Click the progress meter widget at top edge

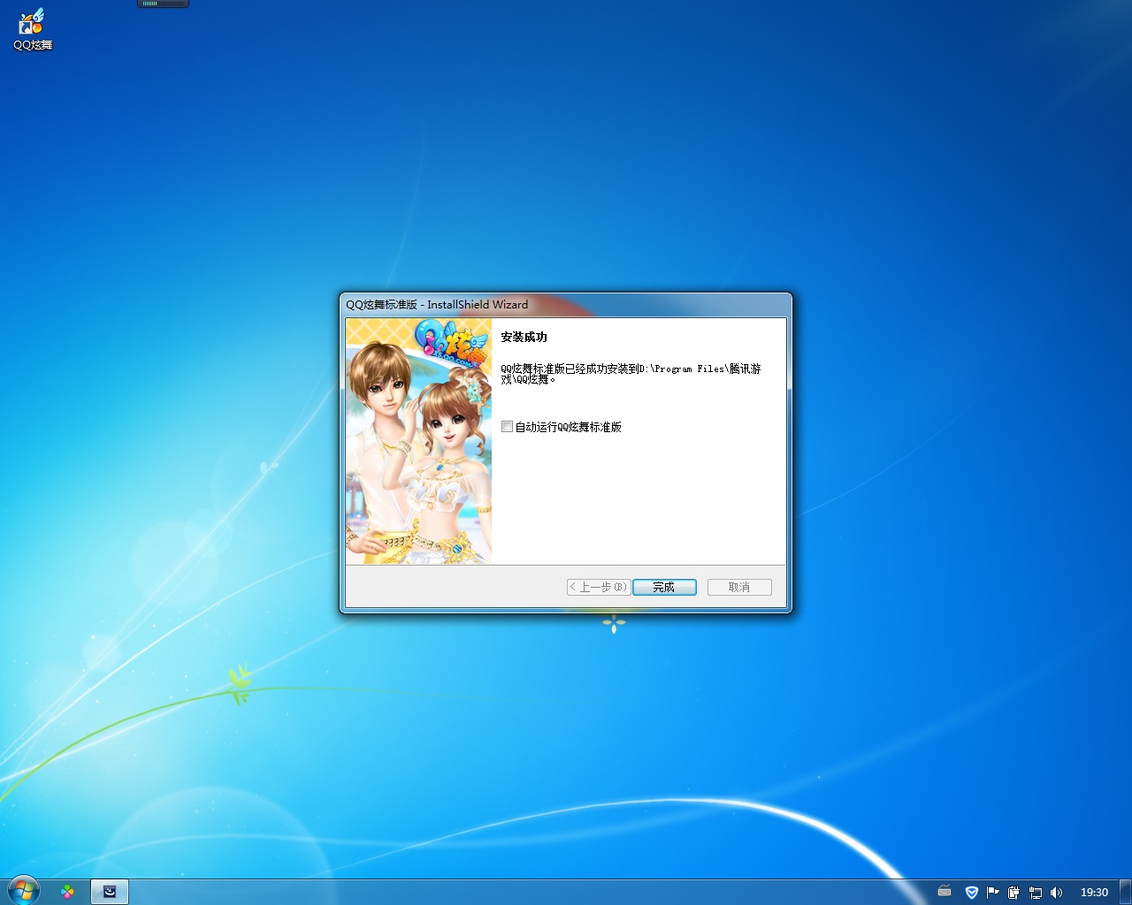pyautogui.click(x=163, y=4)
